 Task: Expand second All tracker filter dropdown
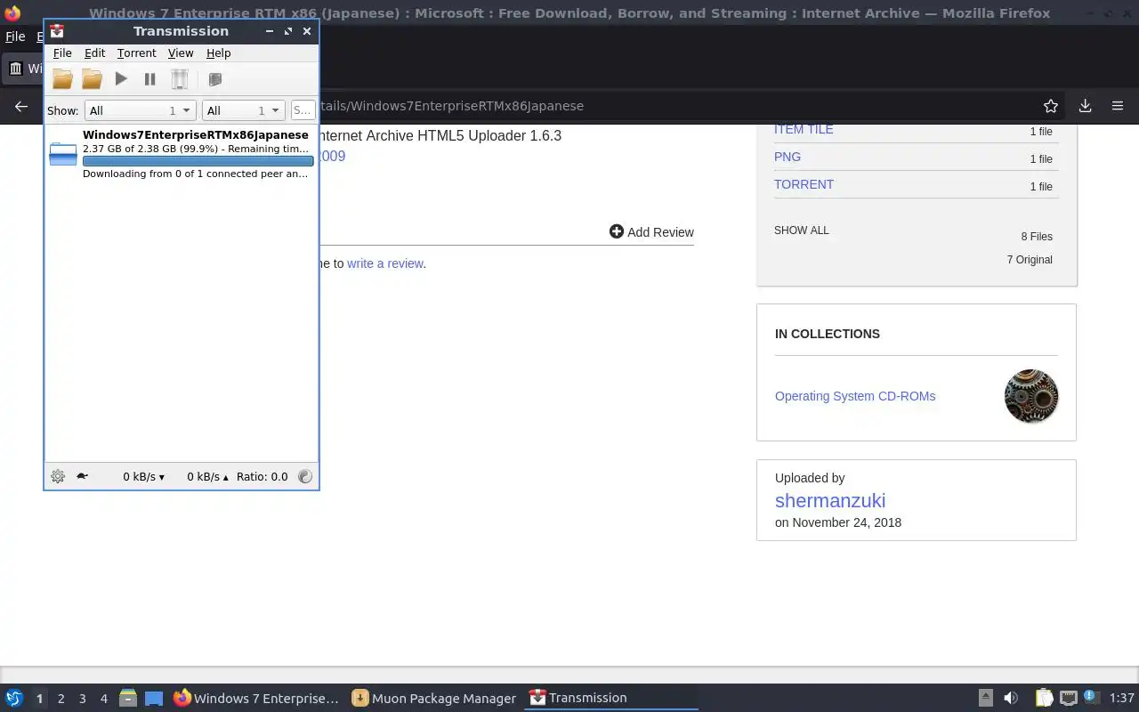click(x=243, y=110)
